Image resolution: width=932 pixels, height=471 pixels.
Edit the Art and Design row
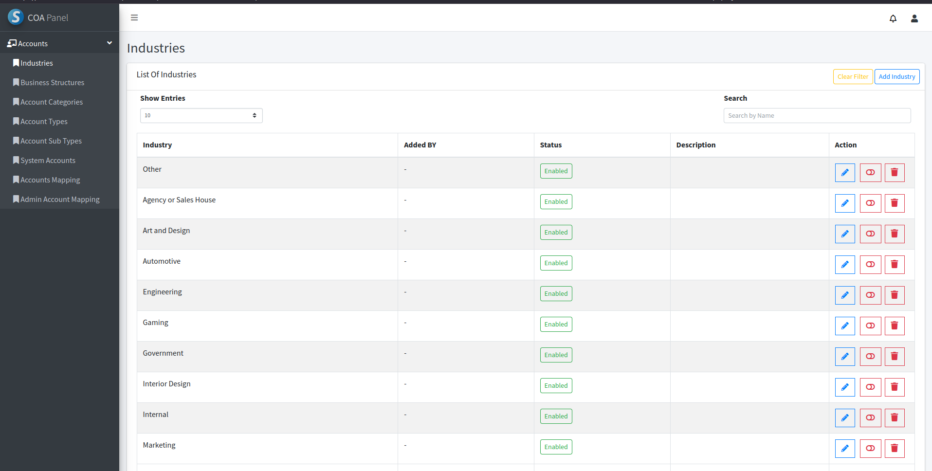point(844,234)
